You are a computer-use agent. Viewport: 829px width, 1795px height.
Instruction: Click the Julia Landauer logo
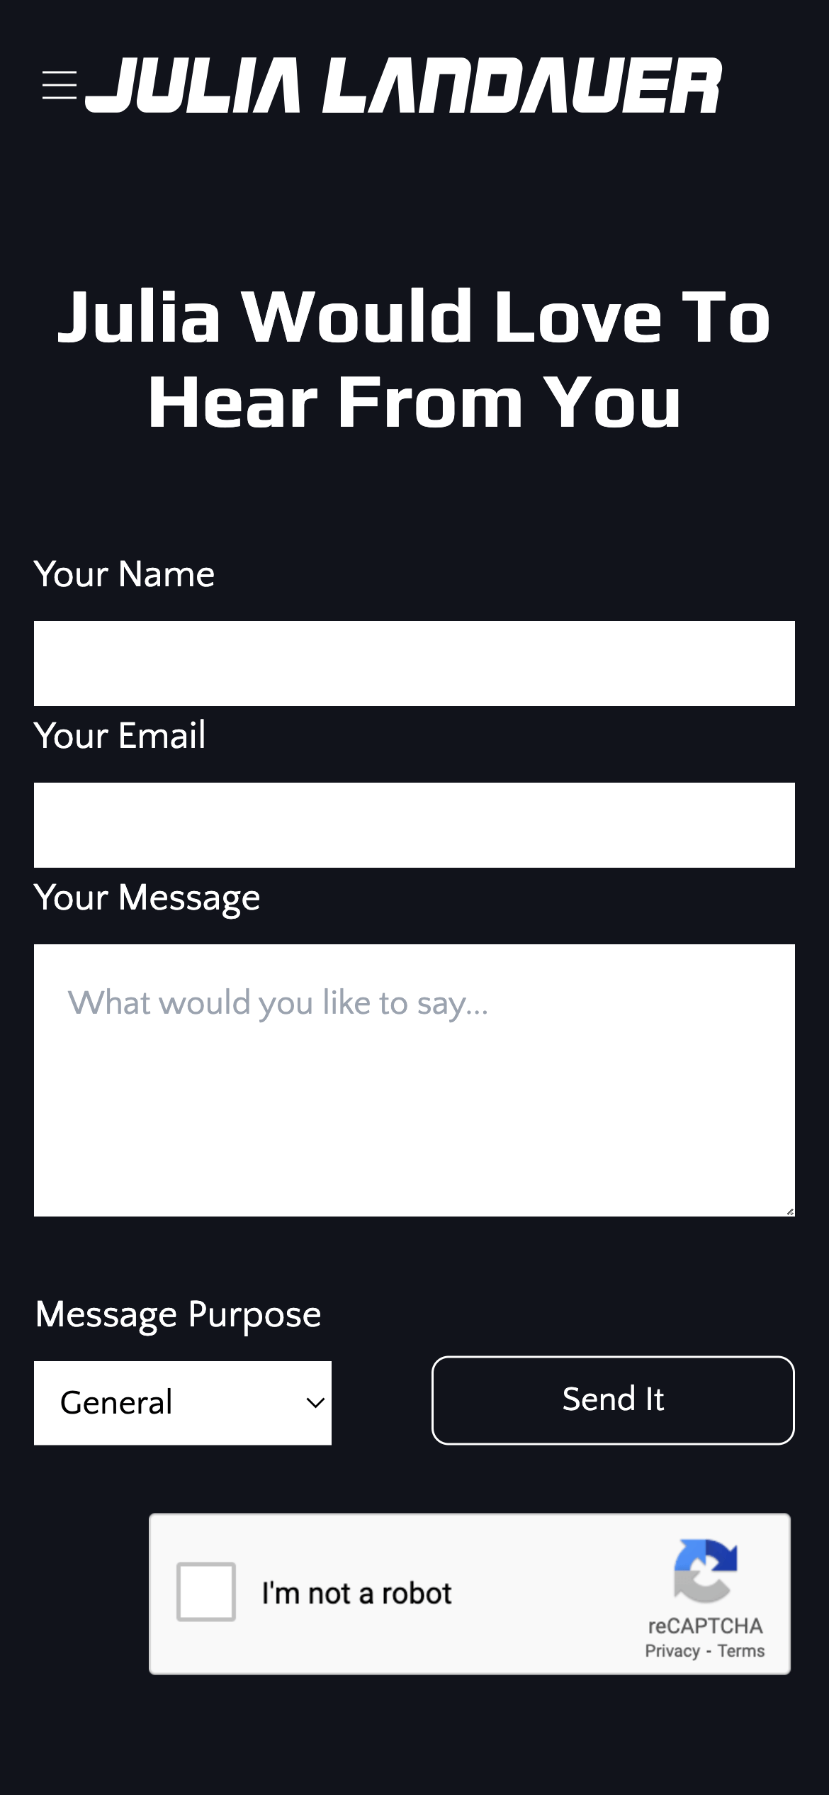(404, 86)
